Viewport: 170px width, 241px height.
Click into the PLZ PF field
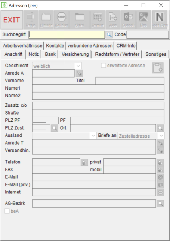pyautogui.click(x=45, y=120)
